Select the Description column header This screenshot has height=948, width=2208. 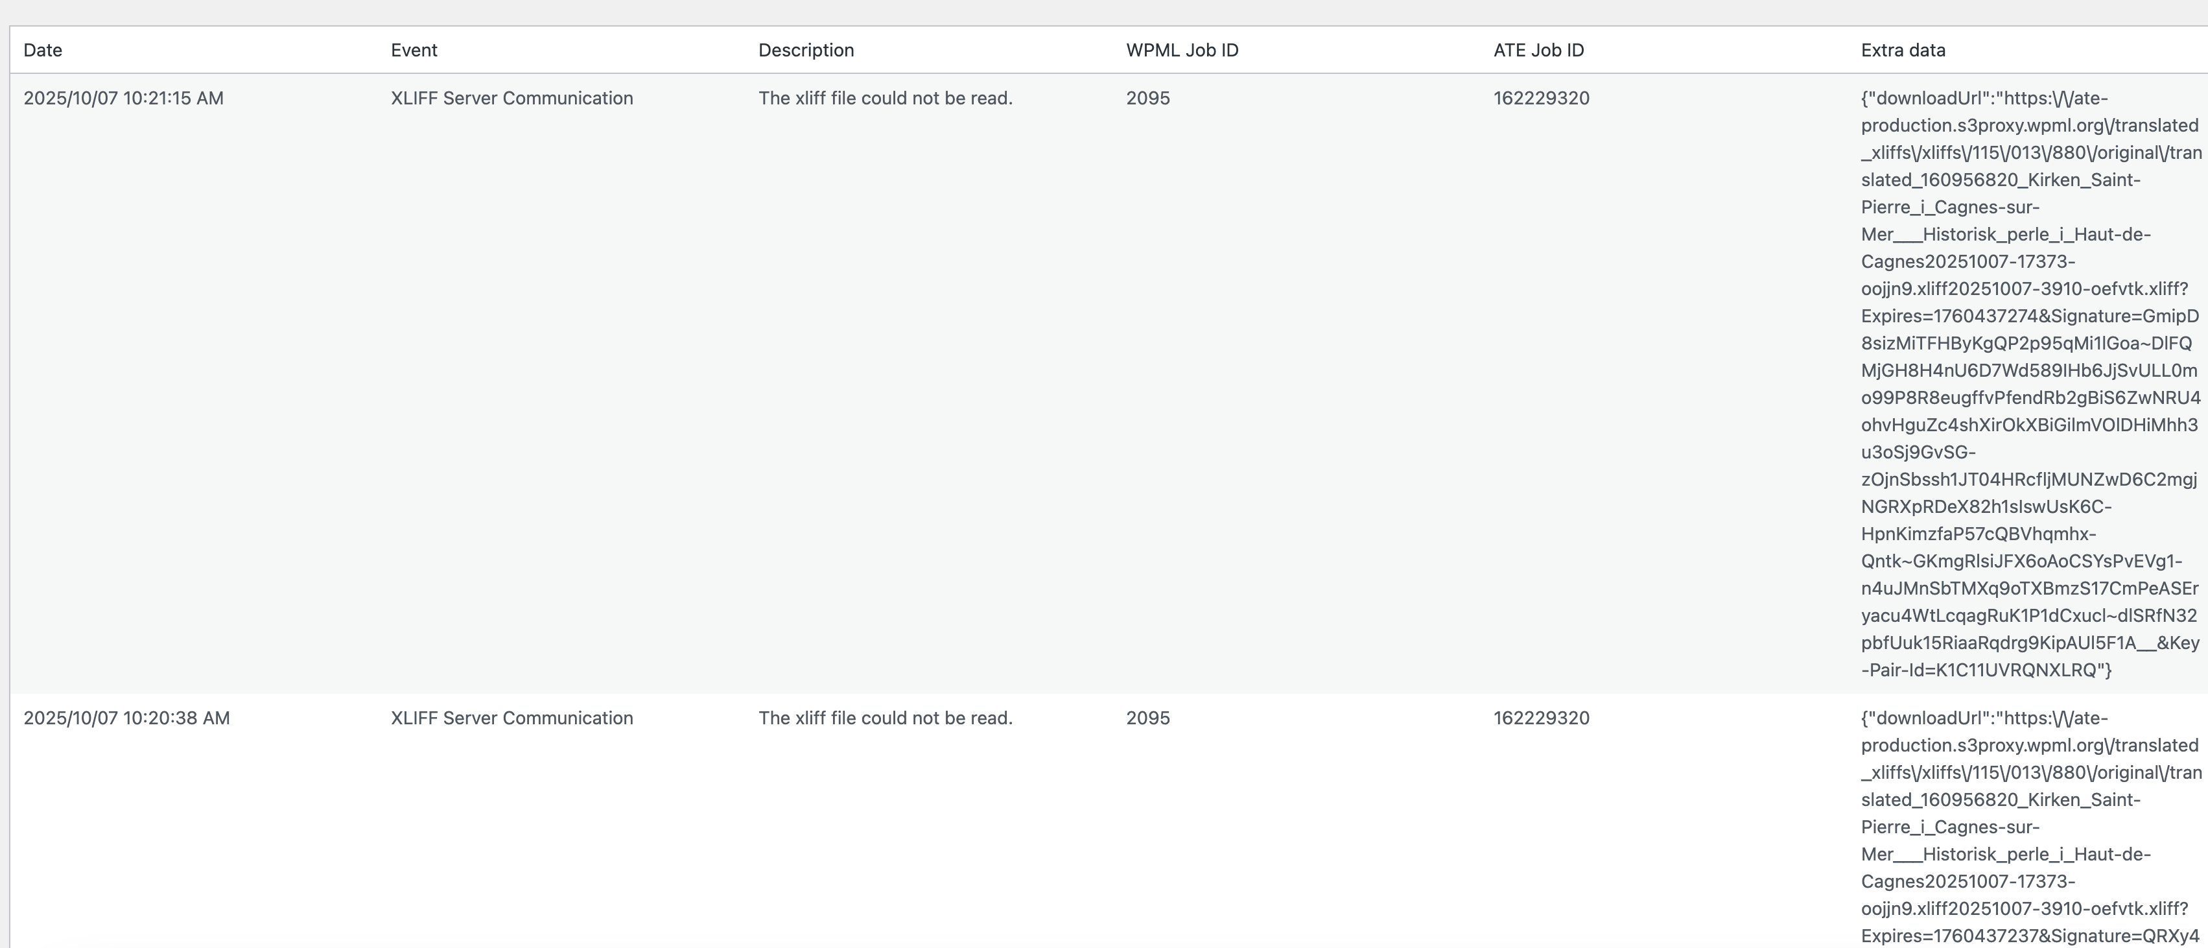[x=806, y=50]
